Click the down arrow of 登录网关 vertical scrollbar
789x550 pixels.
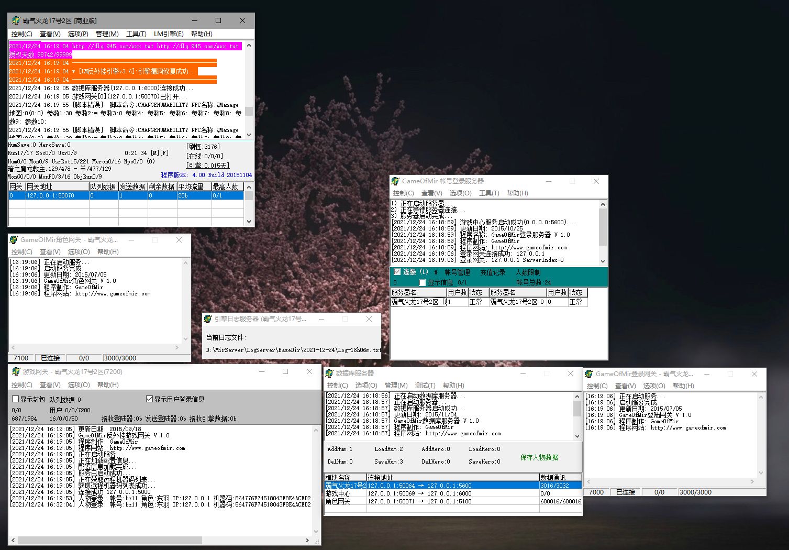click(x=761, y=472)
